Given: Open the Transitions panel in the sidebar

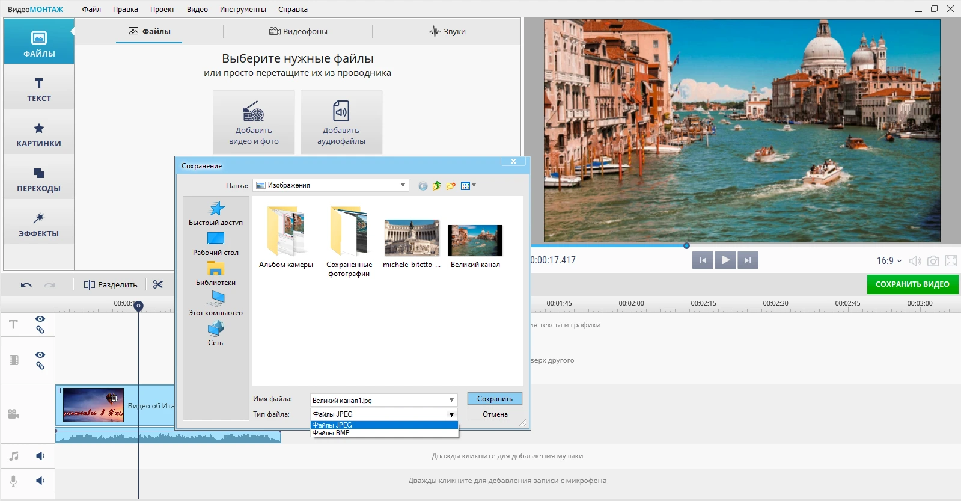Looking at the screenshot, I should [39, 179].
